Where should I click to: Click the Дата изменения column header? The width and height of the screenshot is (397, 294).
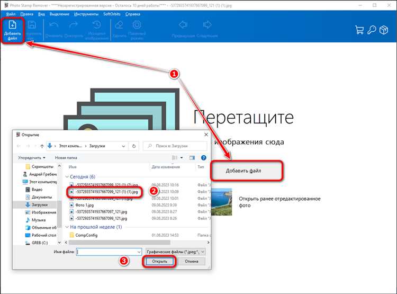pyautogui.click(x=166, y=167)
